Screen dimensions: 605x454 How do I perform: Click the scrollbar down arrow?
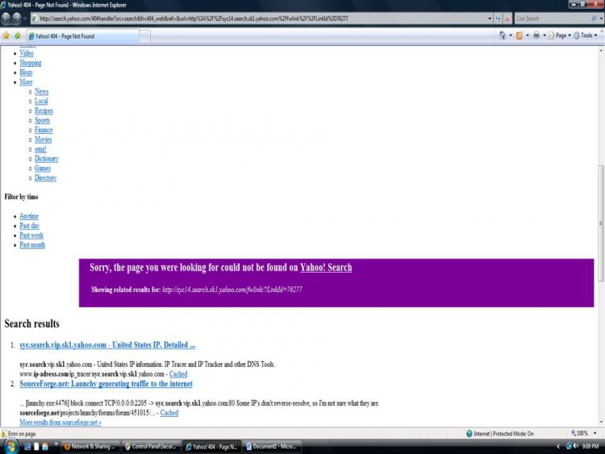[601, 423]
